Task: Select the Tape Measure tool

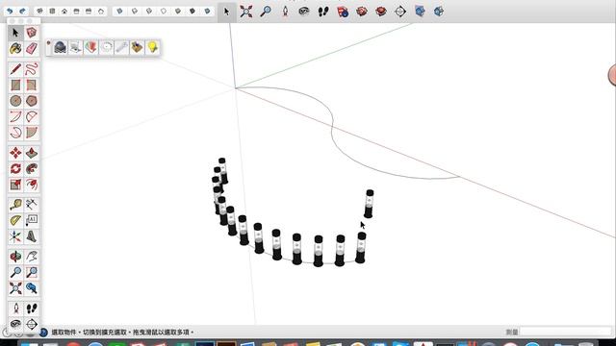Action: (15, 205)
